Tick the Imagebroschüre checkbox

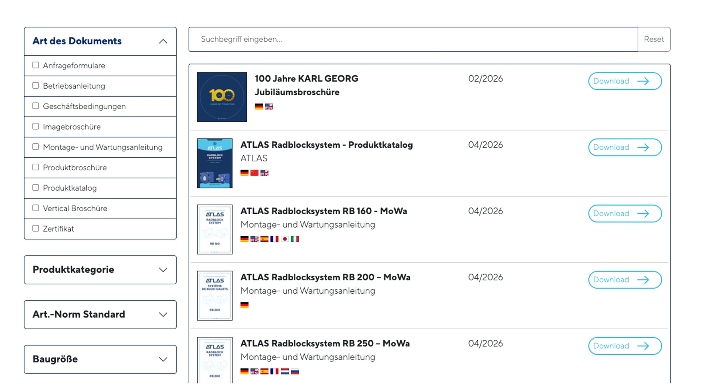tap(35, 126)
